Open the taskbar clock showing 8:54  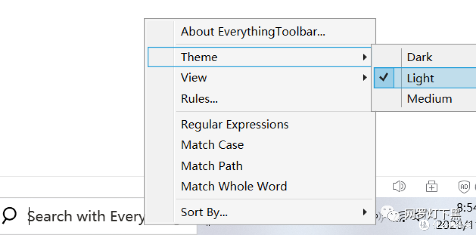[466, 208]
